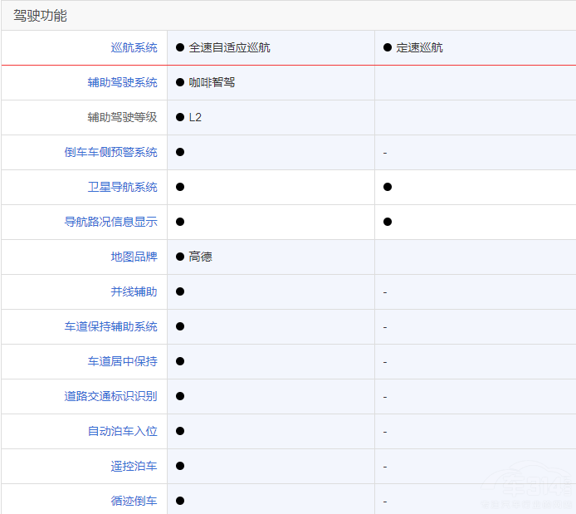Click the 循迹倒车 link
576x514 pixels.
pos(134,501)
